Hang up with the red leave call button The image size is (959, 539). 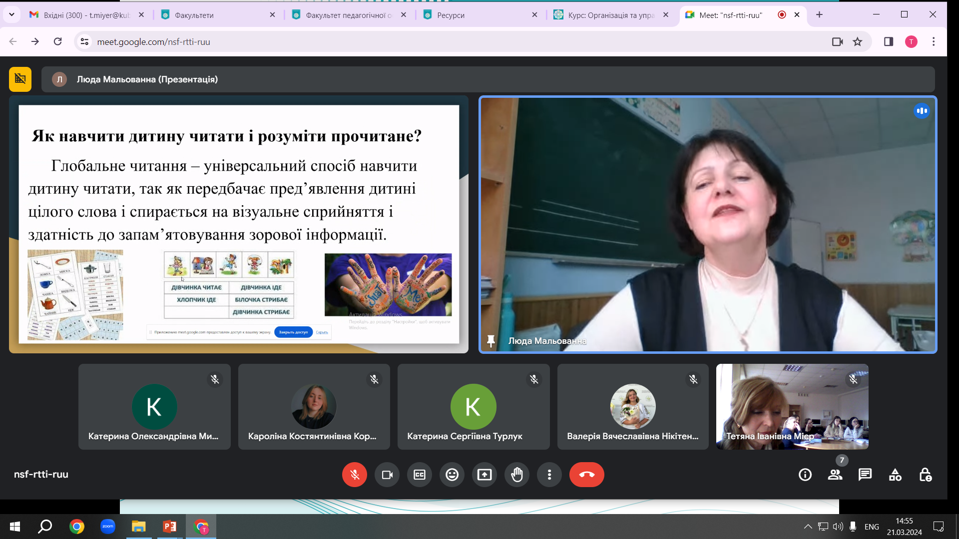(x=586, y=475)
